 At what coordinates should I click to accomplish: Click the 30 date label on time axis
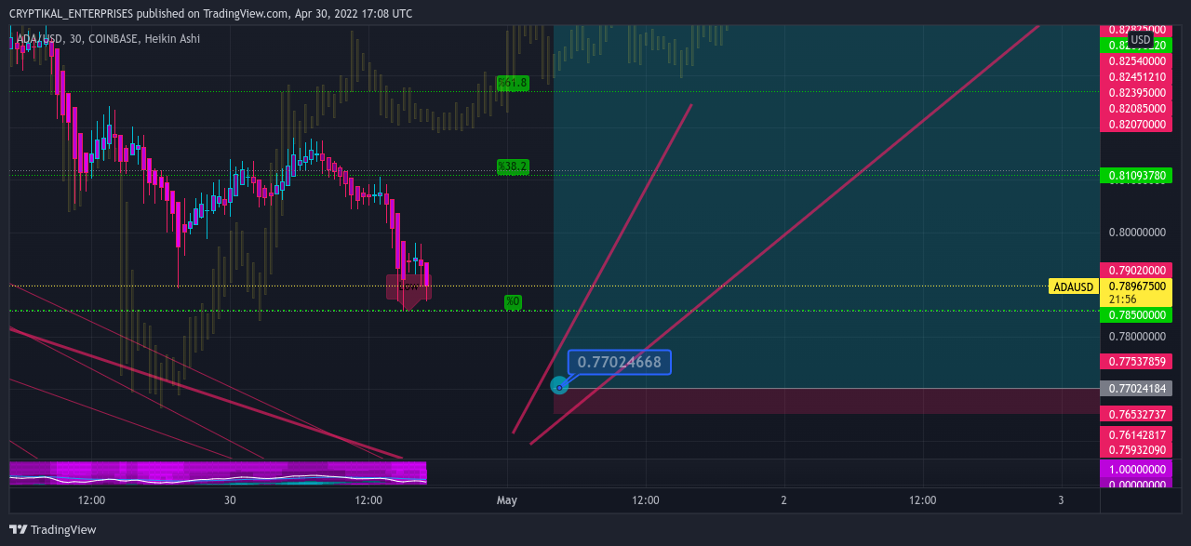230,500
